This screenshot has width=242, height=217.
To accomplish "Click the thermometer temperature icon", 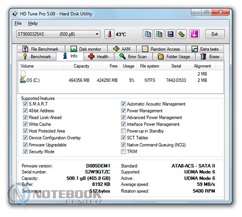I will pos(109,34).
